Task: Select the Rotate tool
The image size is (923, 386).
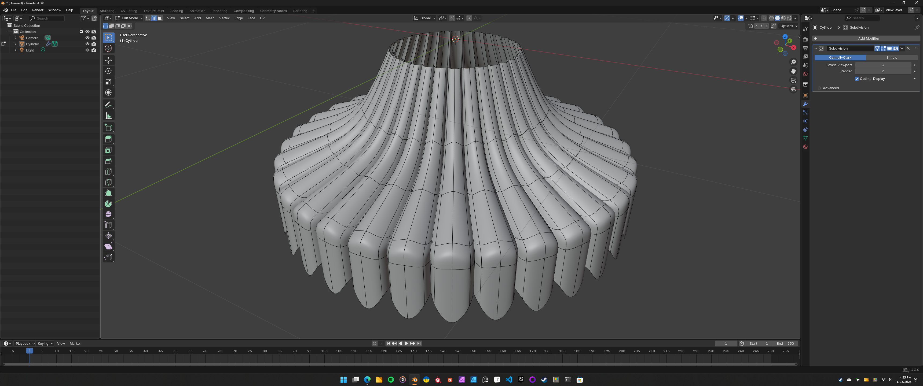Action: pos(108,71)
